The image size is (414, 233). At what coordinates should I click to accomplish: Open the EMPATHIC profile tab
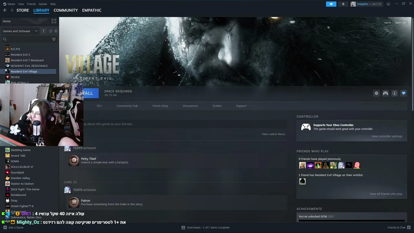click(92, 10)
